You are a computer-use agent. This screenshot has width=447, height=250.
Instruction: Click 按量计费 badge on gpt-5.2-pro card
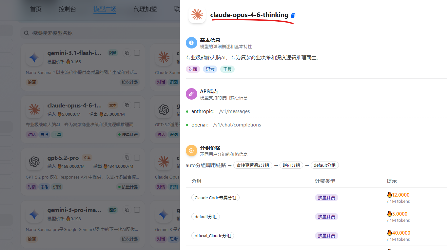tap(128, 187)
